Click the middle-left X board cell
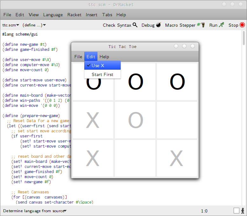 (x=93, y=120)
